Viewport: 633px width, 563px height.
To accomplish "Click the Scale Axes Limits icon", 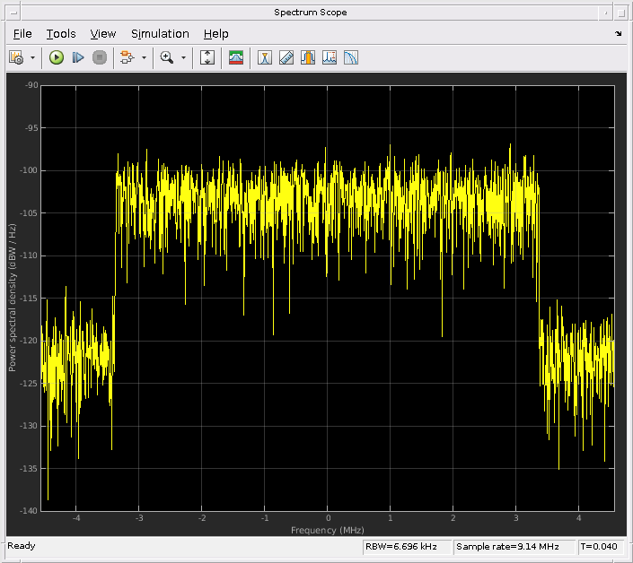I will coord(207,57).
